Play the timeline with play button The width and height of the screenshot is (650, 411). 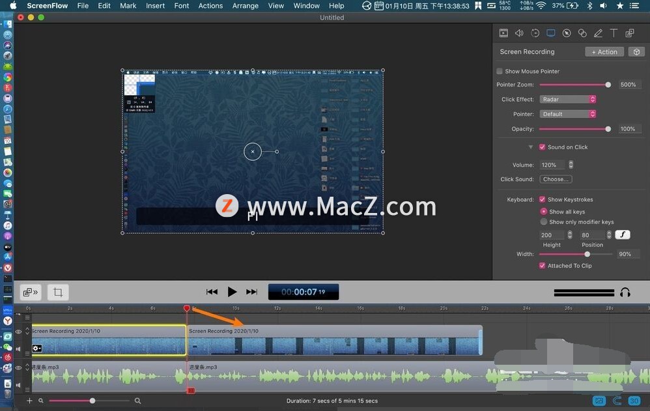pos(232,292)
